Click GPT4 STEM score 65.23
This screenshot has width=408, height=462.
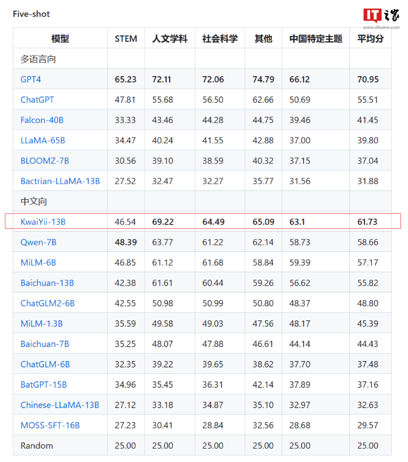coord(126,80)
